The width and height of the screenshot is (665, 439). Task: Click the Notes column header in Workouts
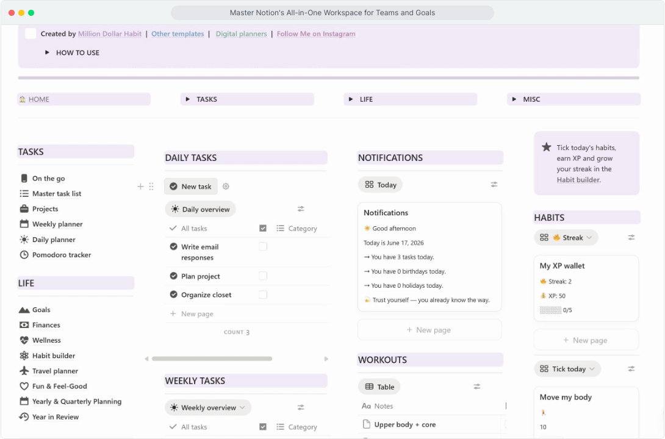[378, 406]
